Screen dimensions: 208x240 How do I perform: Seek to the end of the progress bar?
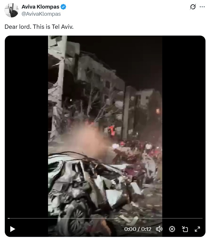pos(202,218)
